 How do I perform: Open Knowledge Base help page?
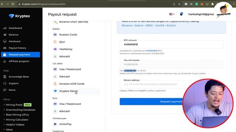[x=19, y=77]
